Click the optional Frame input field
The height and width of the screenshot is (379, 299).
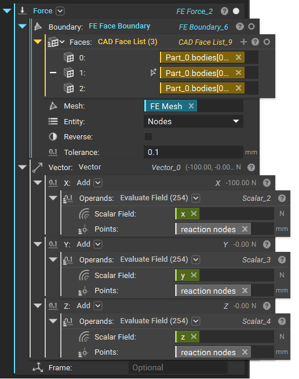pyautogui.click(x=178, y=367)
